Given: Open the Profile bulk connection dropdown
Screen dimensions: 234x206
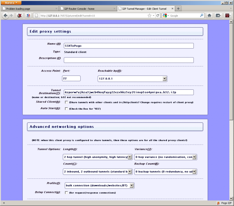Looking at the screenshot, I should pyautogui.click(x=99, y=185).
